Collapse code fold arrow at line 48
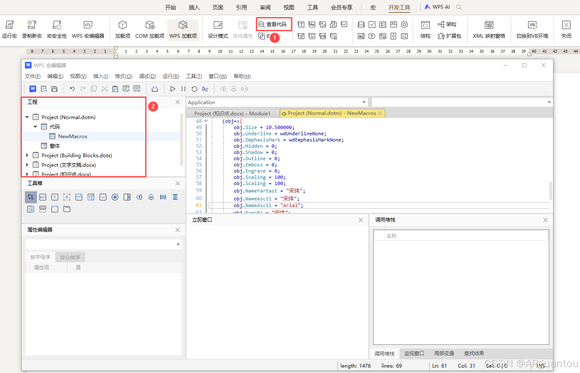Viewport: 580px width, 373px height. click(x=206, y=121)
